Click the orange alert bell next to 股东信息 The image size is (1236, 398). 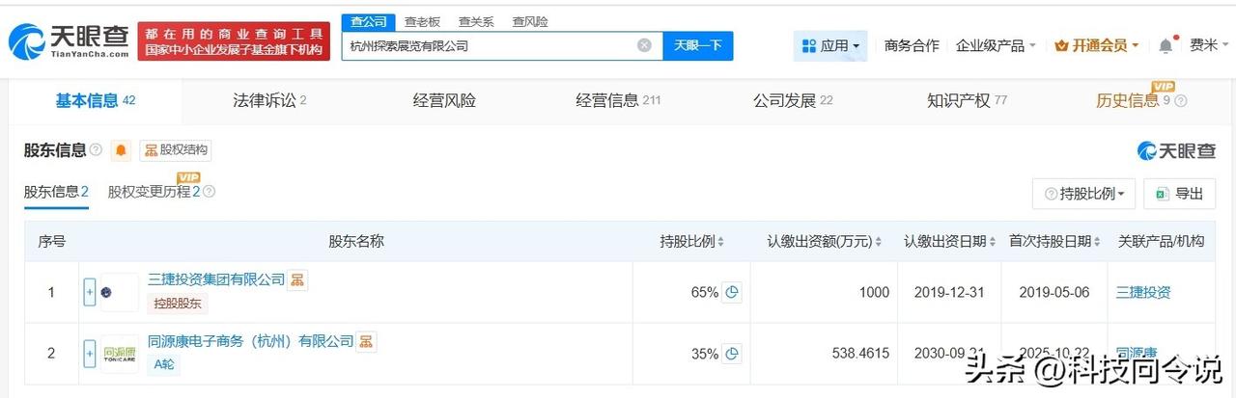pyautogui.click(x=121, y=150)
